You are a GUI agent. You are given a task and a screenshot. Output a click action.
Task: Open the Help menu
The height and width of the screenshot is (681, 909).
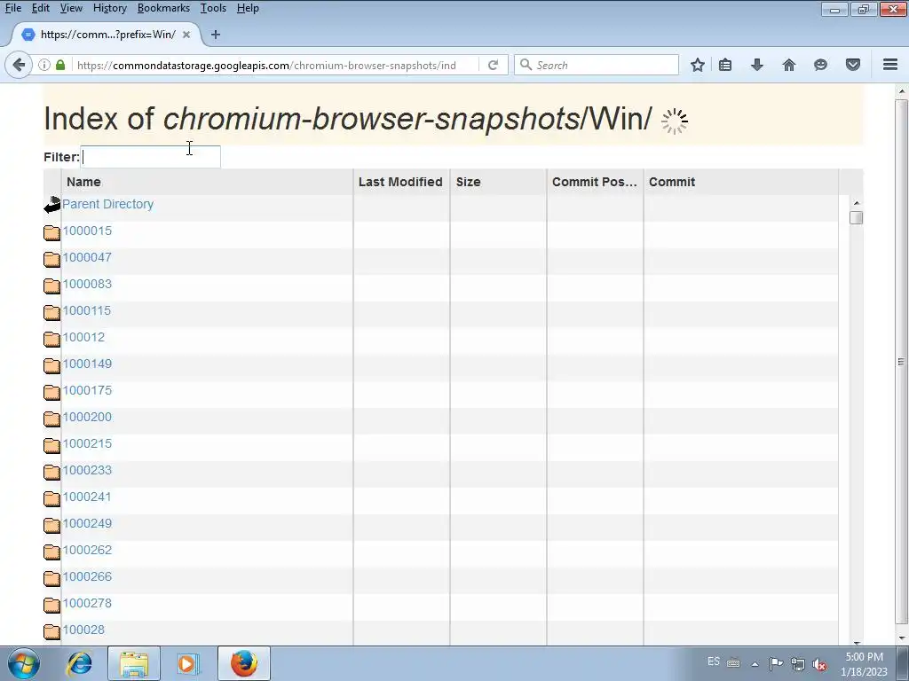pos(248,8)
